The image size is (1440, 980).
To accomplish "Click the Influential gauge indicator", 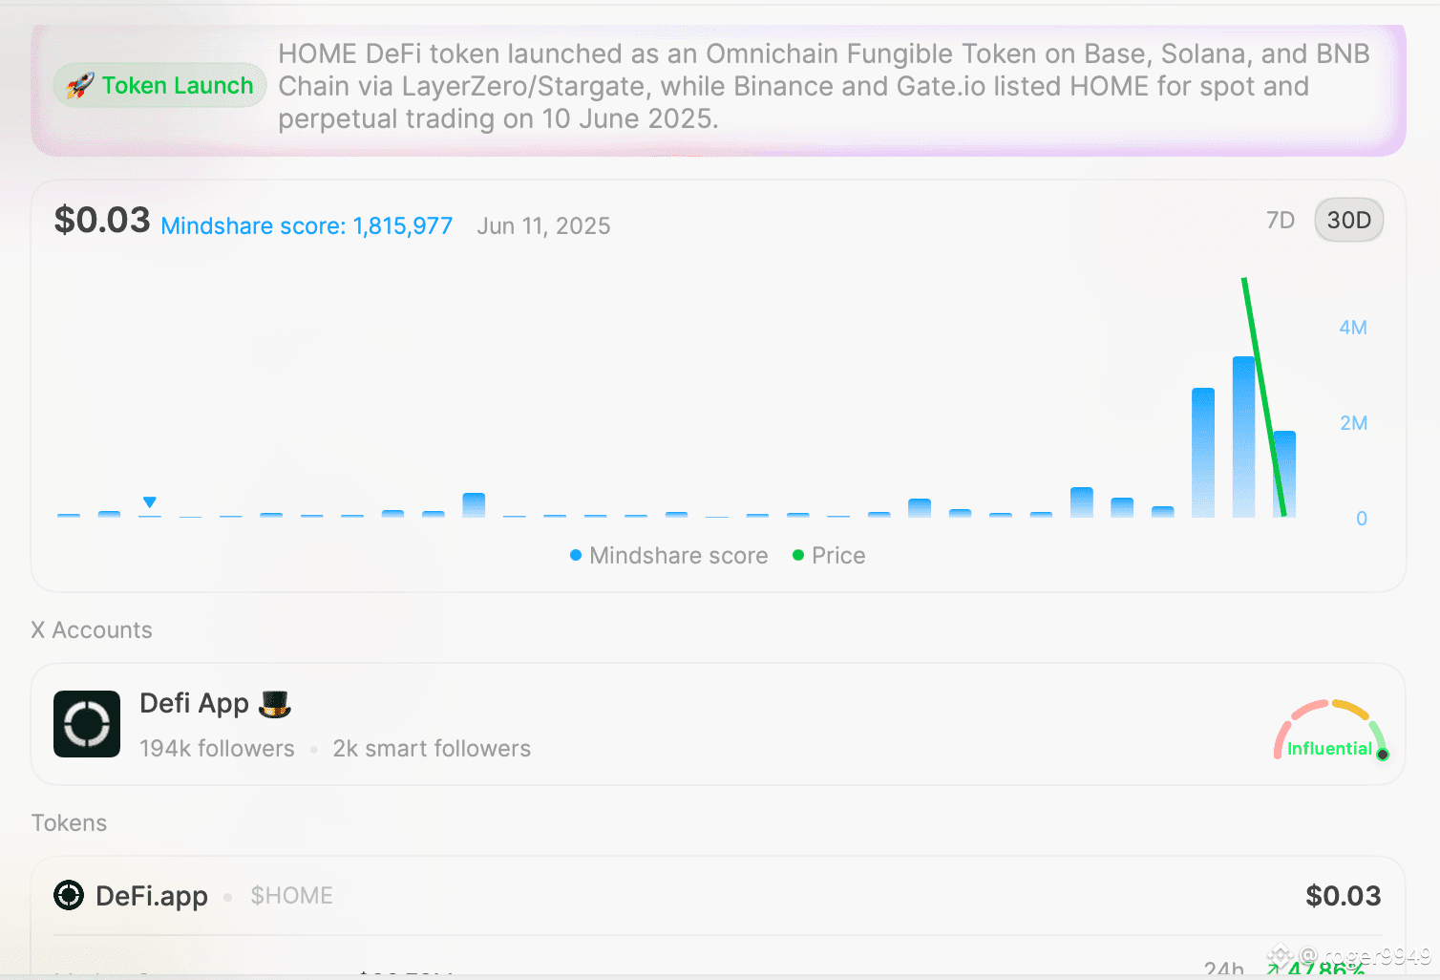I will coord(1330,731).
